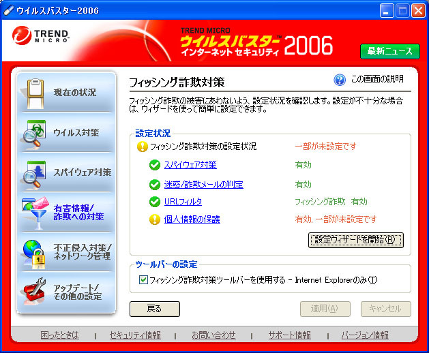Open the 現在の状況 section
The image size is (429, 353).
tap(66, 93)
